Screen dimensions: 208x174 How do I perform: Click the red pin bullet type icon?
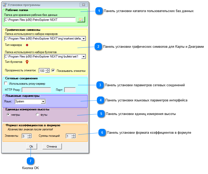(x=27, y=62)
